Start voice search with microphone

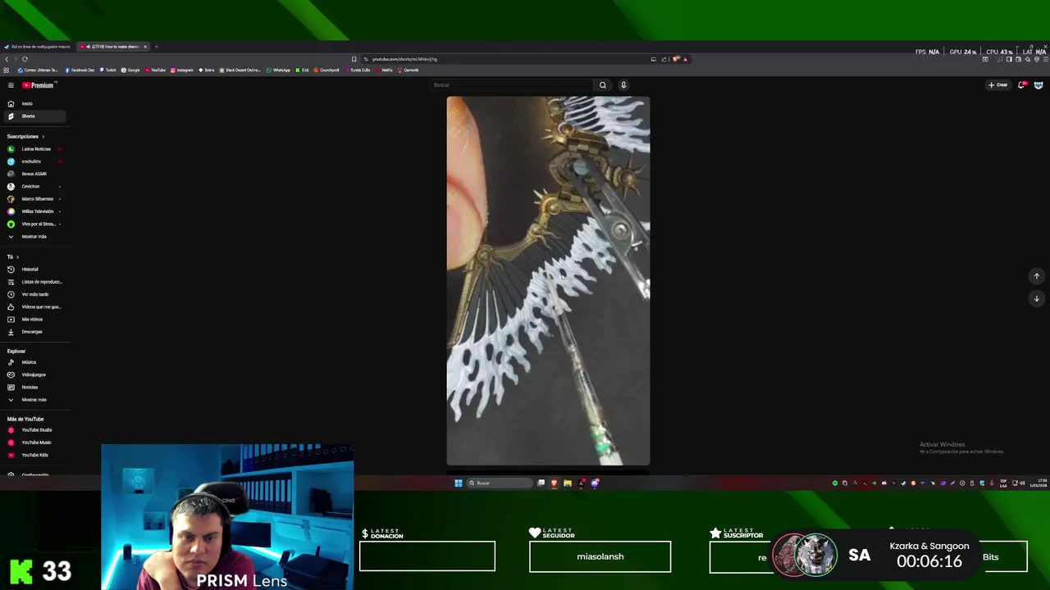[623, 85]
